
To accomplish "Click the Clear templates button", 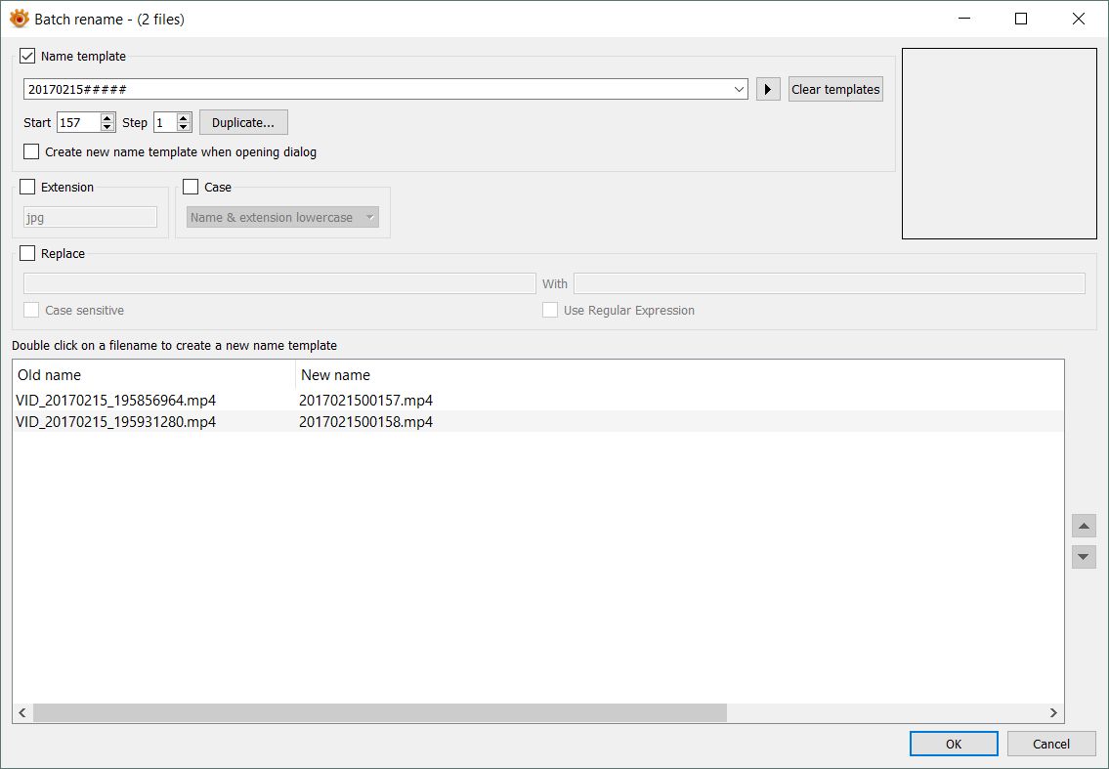I will pyautogui.click(x=835, y=89).
